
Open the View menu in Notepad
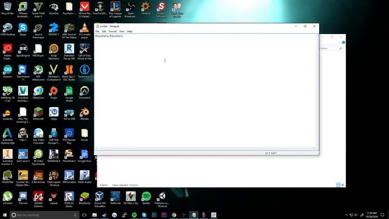pos(122,32)
